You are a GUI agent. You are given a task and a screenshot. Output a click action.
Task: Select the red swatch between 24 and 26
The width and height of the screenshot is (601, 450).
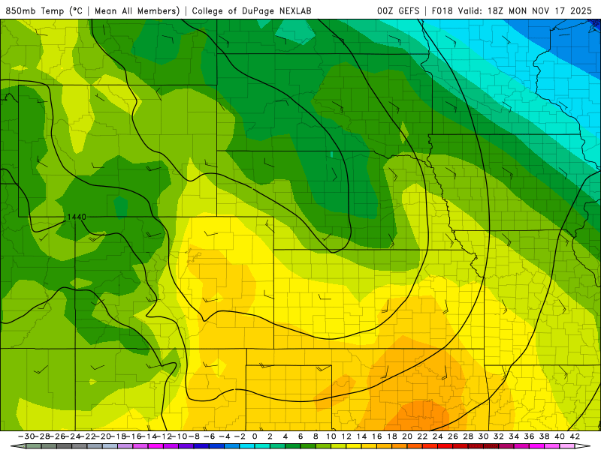click(445, 446)
